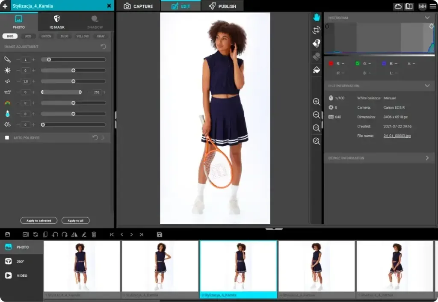The width and height of the screenshot is (438, 302).
Task: Open the IQ Mask tab
Action: pyautogui.click(x=57, y=22)
